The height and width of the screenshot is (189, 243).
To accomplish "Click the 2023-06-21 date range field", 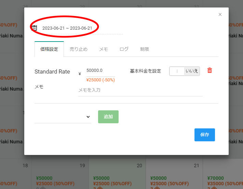I will tap(67, 28).
